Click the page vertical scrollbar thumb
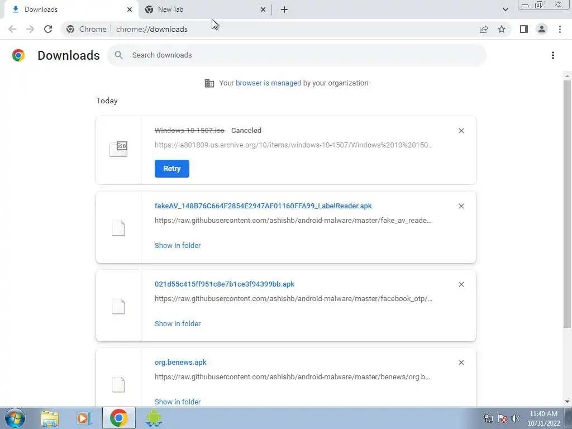The height and width of the screenshot is (429, 572). 567,203
